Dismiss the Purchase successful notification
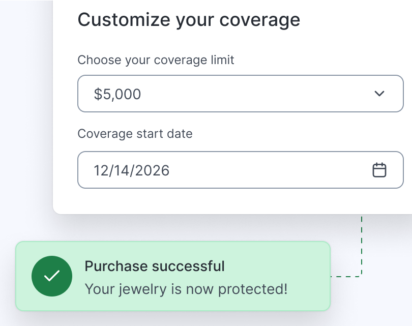The image size is (412, 326). pyautogui.click(x=173, y=276)
